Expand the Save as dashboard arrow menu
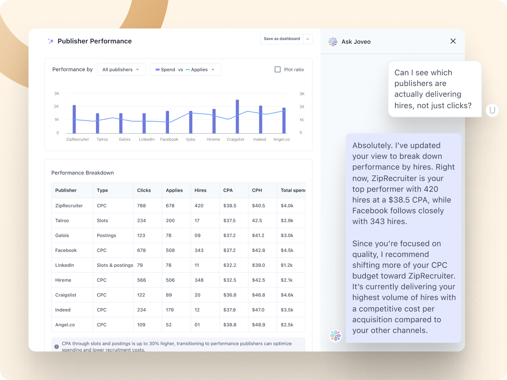This screenshot has width=507, height=380. 308,39
